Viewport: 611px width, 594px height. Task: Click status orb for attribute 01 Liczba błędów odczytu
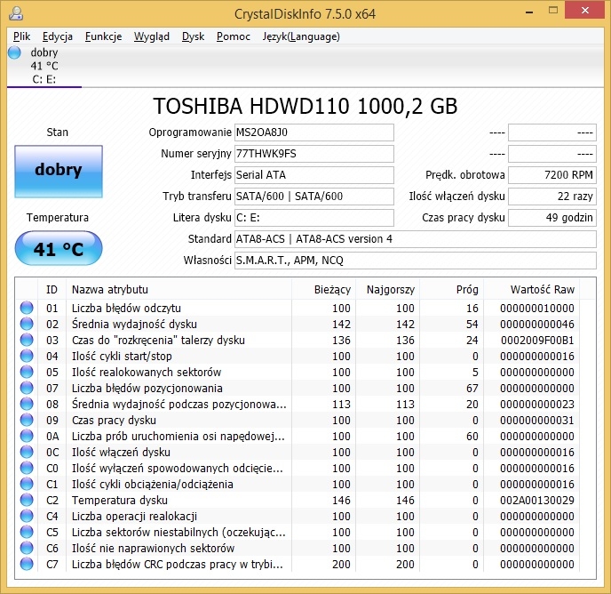coord(27,308)
